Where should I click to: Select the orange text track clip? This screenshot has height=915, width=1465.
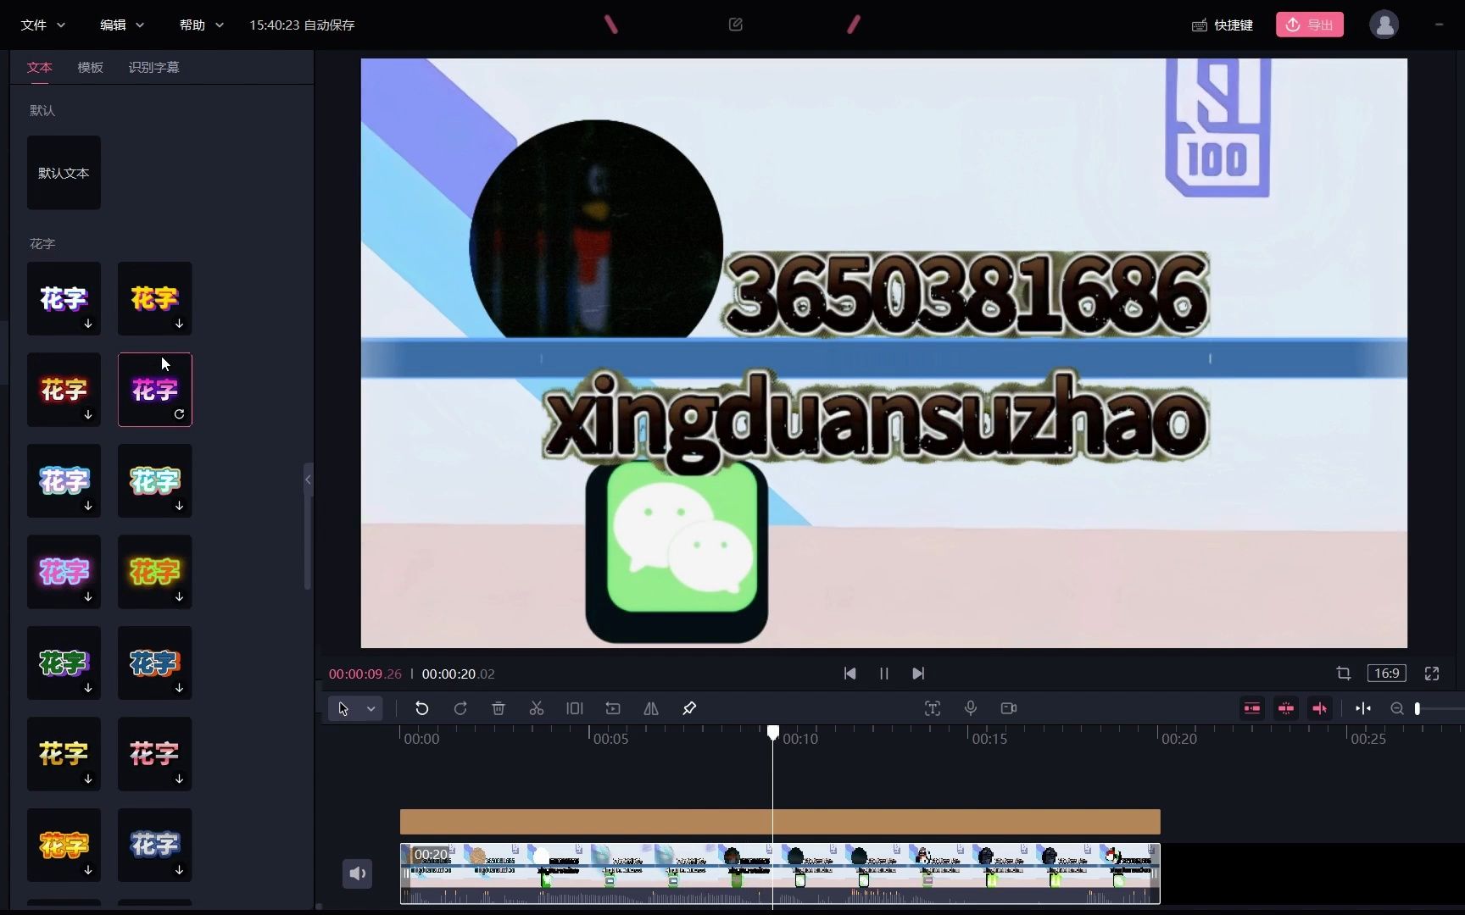pyautogui.click(x=780, y=822)
